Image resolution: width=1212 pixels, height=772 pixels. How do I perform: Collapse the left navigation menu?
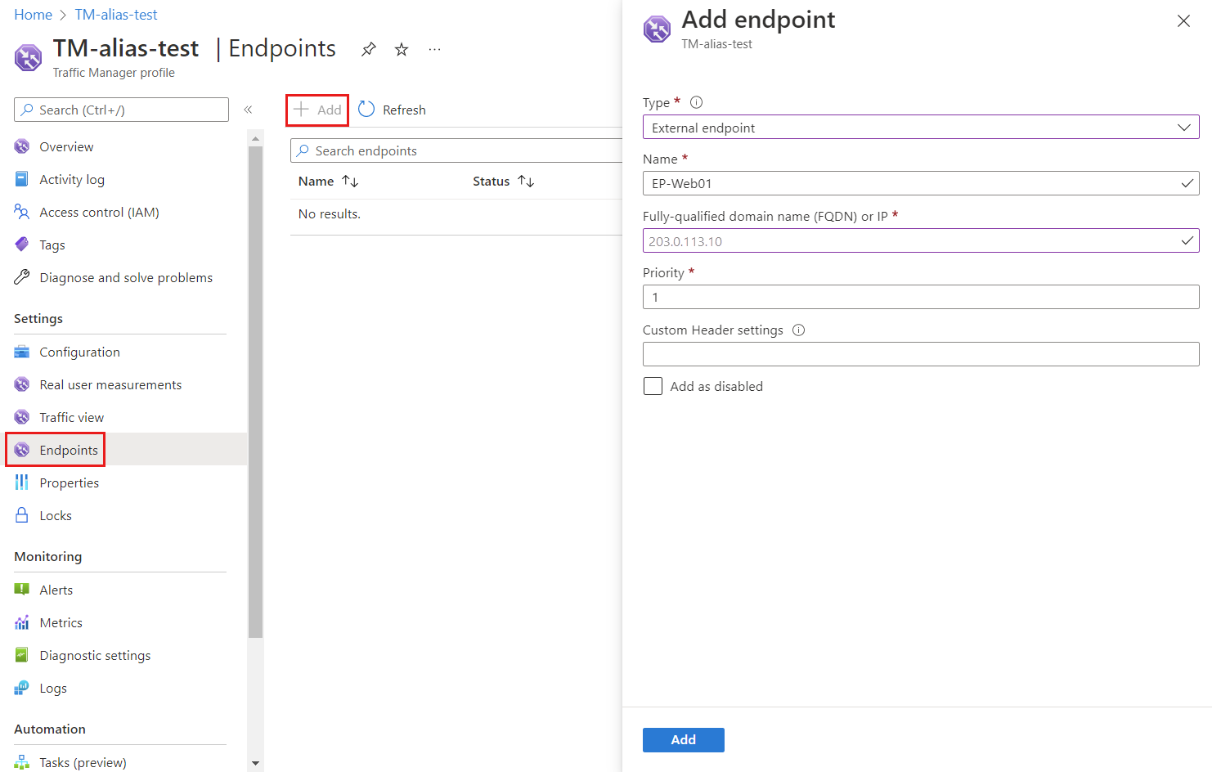(x=248, y=110)
